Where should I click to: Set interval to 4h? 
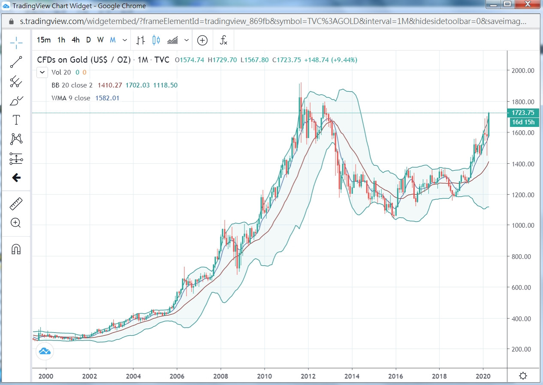point(75,40)
